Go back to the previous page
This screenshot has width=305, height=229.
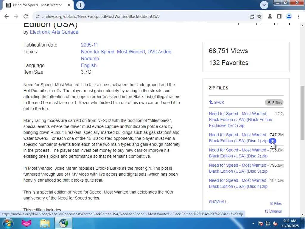pyautogui.click(x=7, y=17)
